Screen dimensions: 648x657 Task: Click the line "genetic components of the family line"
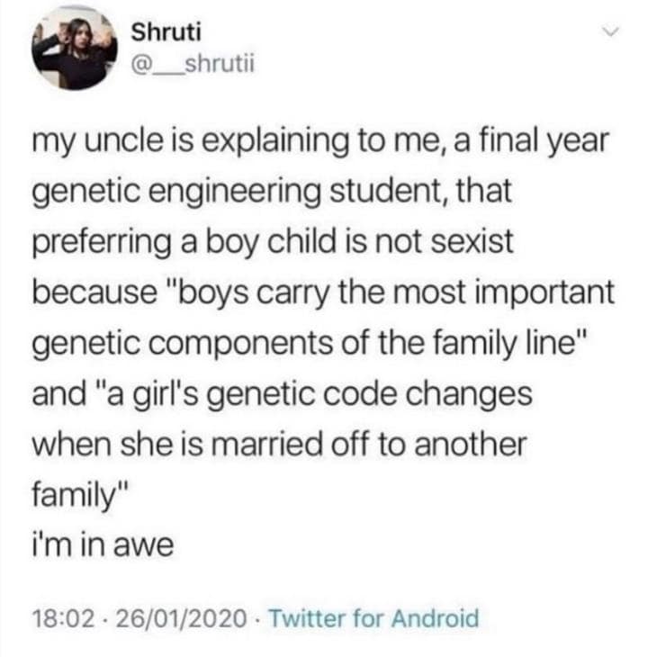(x=311, y=346)
